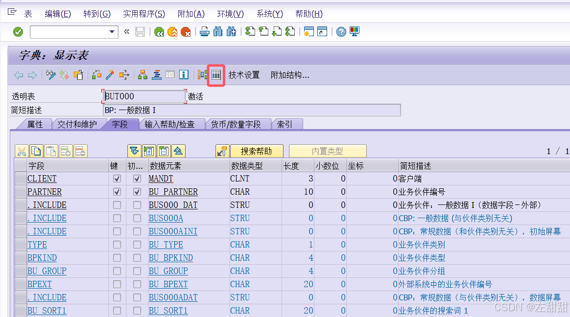Viewport: 570px width, 317px height.
Task: Jump to first page icon
Action: (x=250, y=32)
